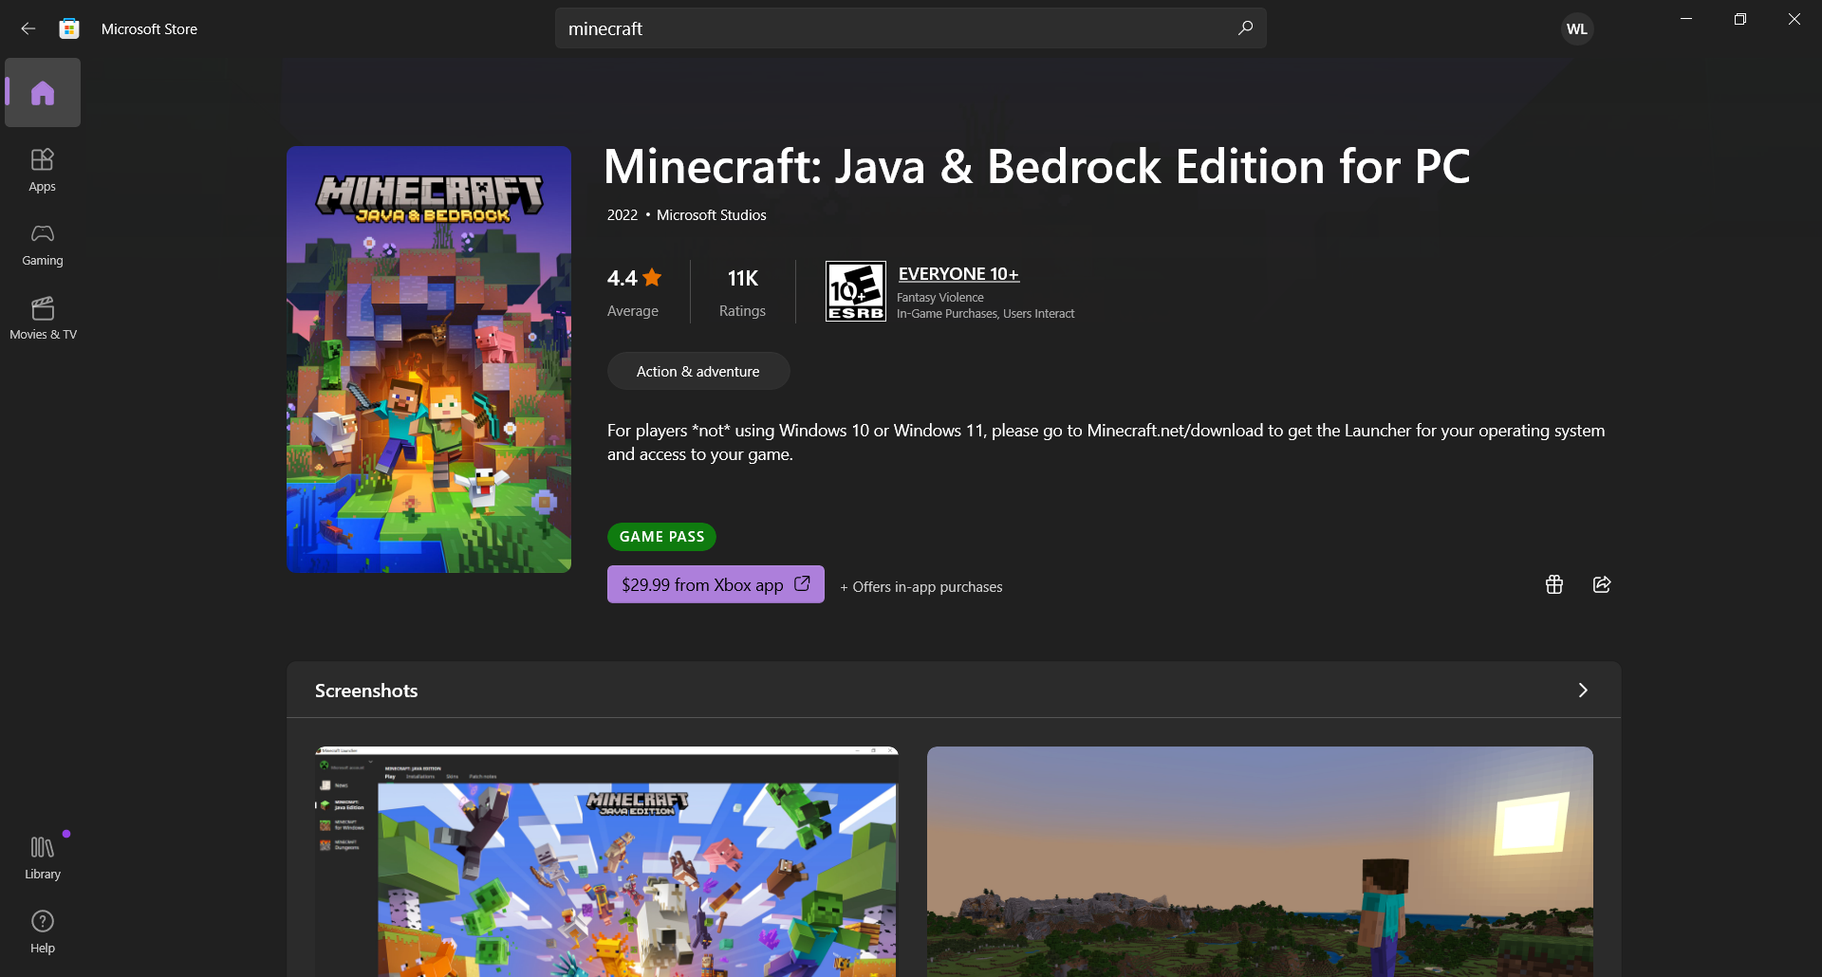Restore down the Microsoft Store window
This screenshot has width=1822, height=977.
pos(1740,19)
